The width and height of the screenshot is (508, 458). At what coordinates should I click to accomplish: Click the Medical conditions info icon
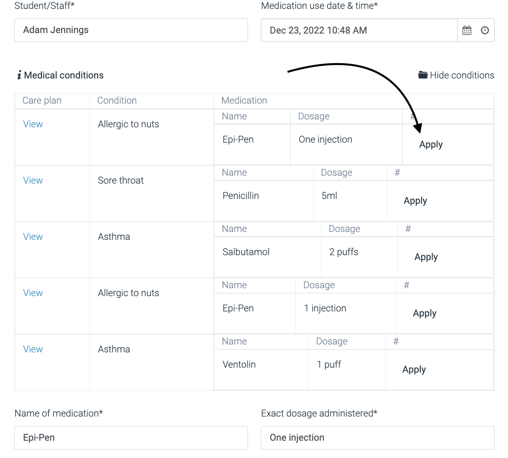(19, 75)
